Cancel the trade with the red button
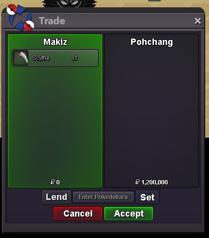 [x=78, y=214]
